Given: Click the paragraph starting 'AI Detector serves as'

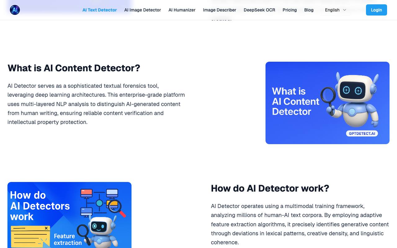Looking at the screenshot, I should [96, 104].
